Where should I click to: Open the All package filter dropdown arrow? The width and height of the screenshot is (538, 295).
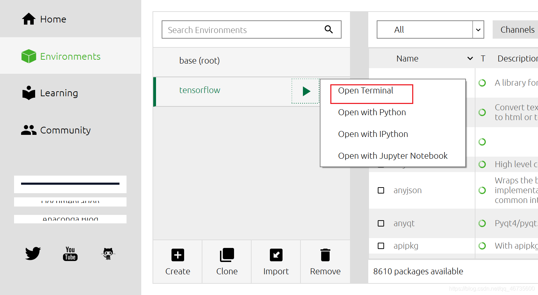478,30
